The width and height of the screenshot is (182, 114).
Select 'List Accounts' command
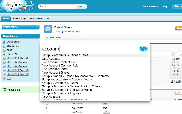pos(51,59)
